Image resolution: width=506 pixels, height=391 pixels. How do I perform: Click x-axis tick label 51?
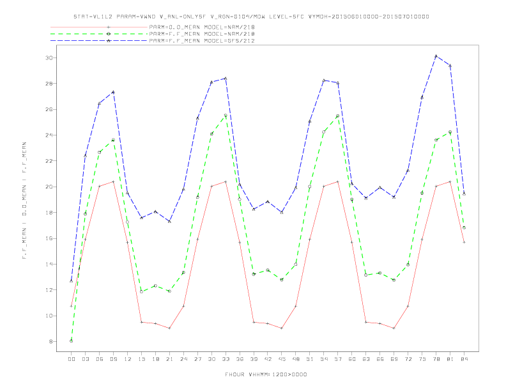click(x=310, y=359)
